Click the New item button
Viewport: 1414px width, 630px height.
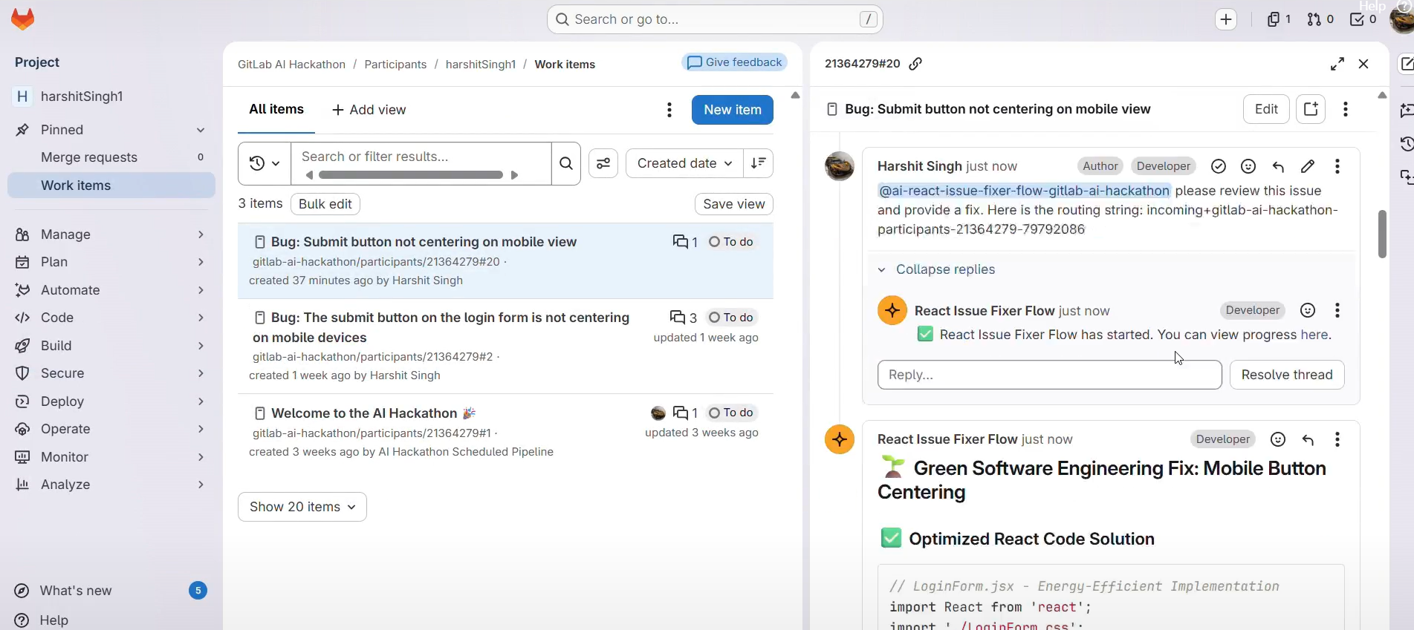[x=732, y=110]
